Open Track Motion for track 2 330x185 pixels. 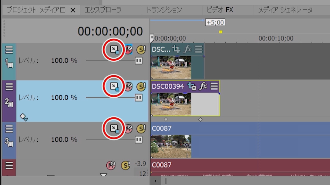pos(114,86)
